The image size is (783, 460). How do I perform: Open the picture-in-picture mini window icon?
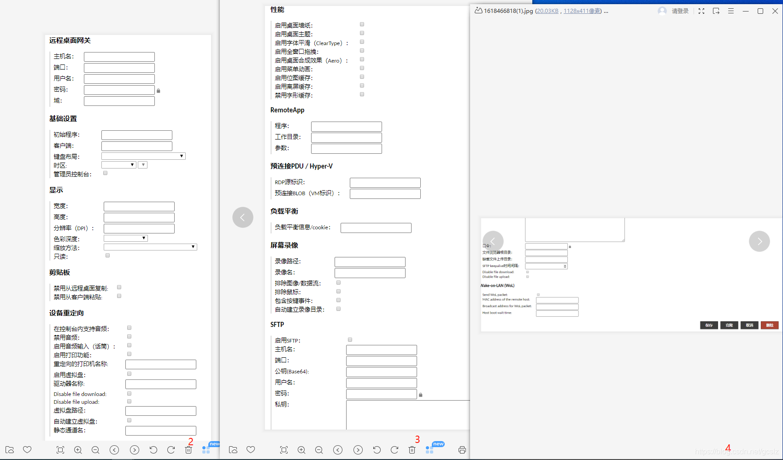[x=716, y=11]
